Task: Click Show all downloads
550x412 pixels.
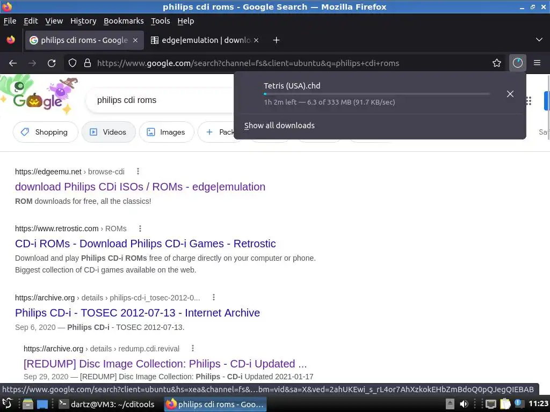Action: click(279, 126)
